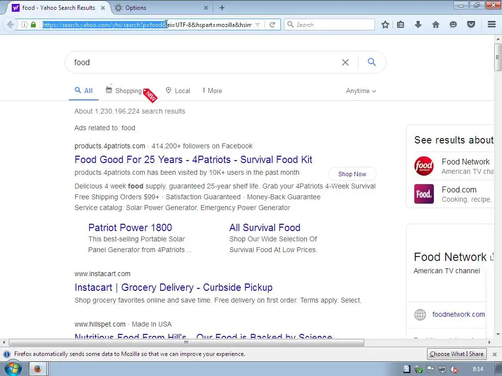Screen dimensions: 502x376
Task: Click the About 1,230,196,224 search results text
Action: 129,111
